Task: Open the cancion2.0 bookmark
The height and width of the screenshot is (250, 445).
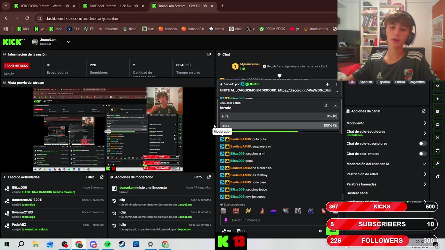Action: (x=192, y=29)
